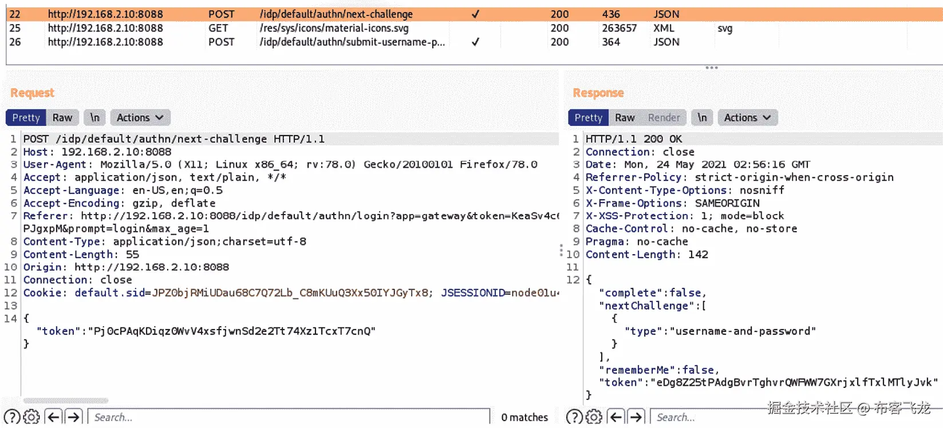Click the User-Agent header line
This screenshot has height=428, width=943.
point(280,165)
